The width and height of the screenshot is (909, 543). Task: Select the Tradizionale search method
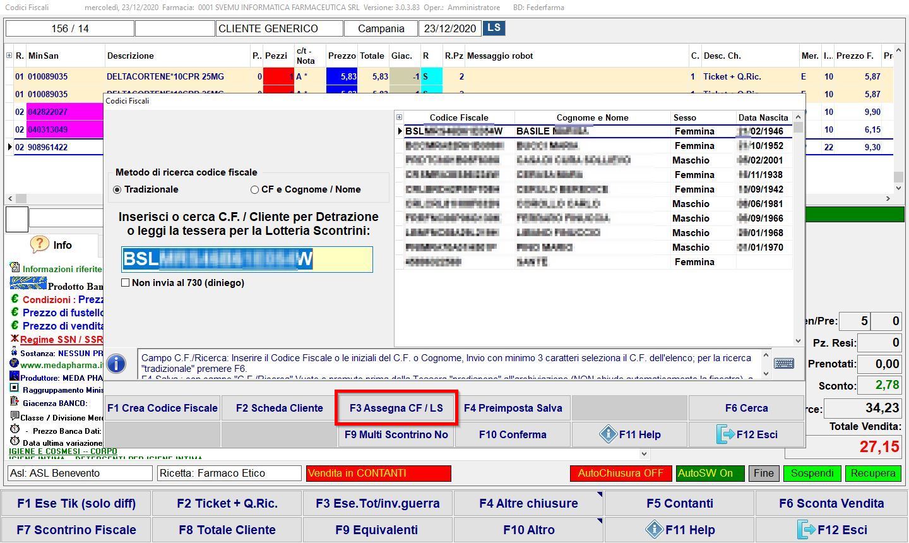117,189
